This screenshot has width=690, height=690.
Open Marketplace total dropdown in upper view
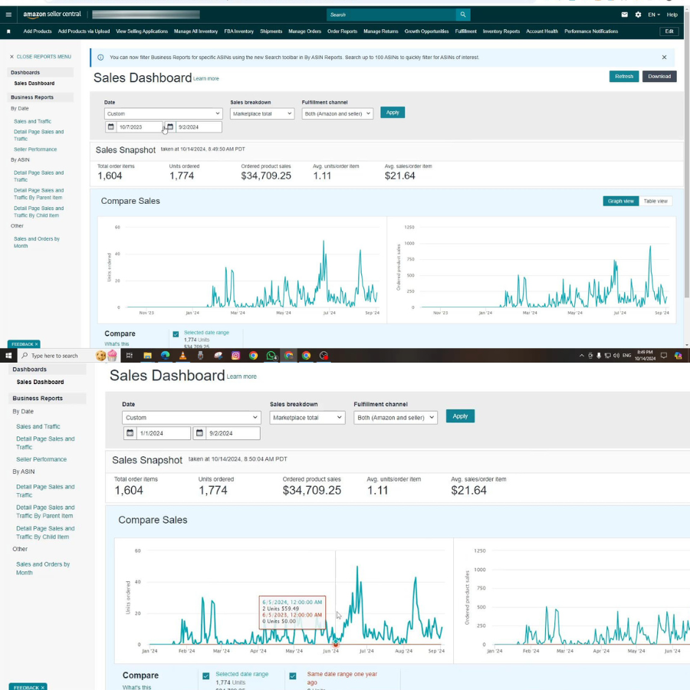[x=262, y=113]
